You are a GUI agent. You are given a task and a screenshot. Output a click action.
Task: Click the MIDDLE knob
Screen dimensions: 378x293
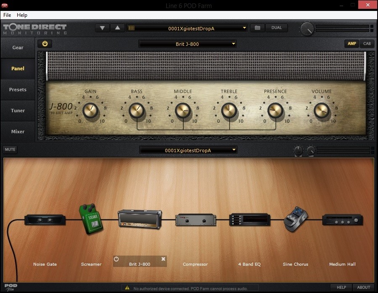point(183,111)
